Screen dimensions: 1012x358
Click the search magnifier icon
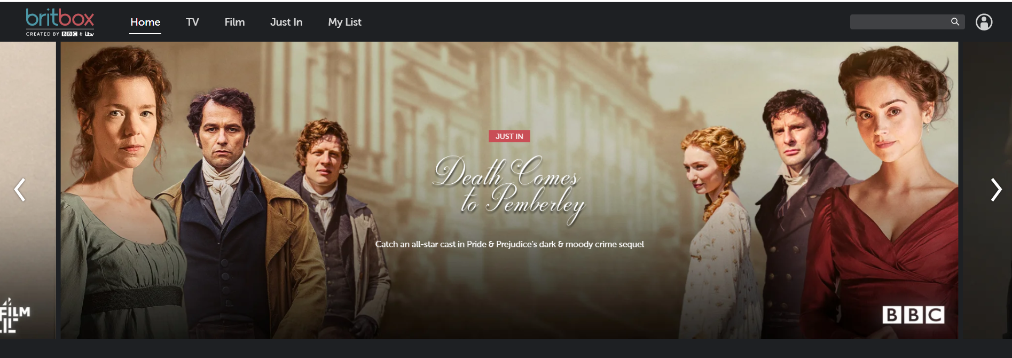tap(955, 22)
